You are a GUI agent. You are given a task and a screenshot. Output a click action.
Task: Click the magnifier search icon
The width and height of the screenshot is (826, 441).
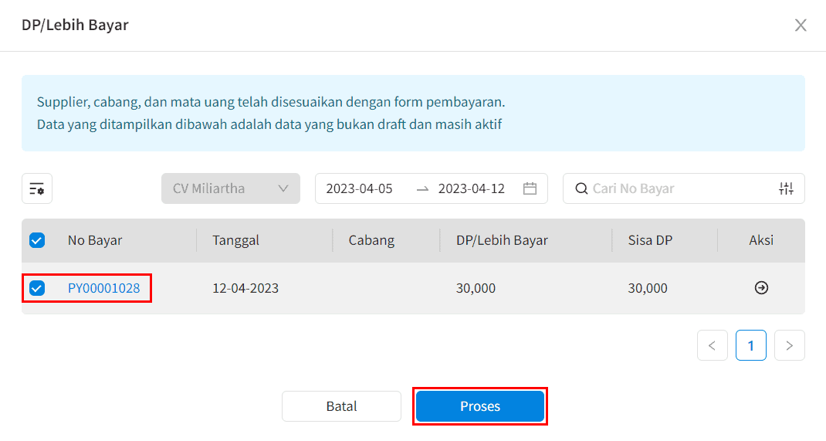(x=581, y=188)
